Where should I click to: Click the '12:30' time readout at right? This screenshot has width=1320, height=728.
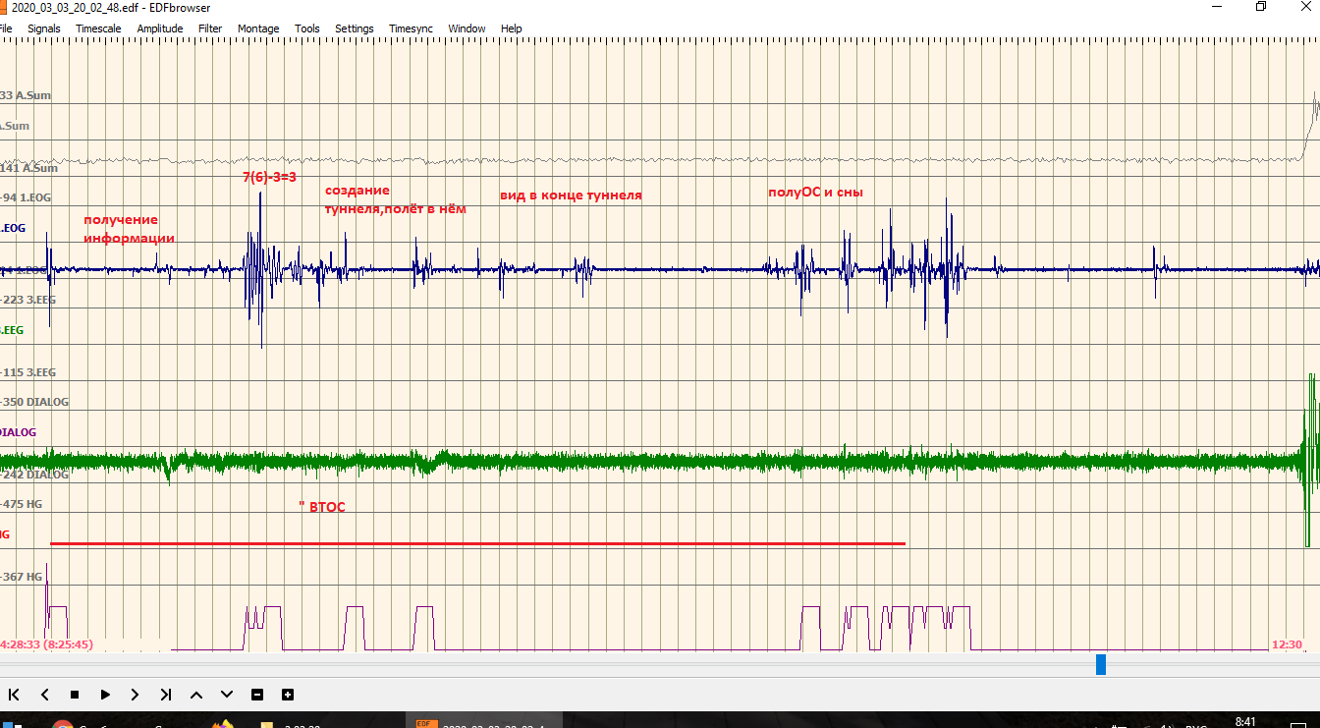pos(1287,644)
